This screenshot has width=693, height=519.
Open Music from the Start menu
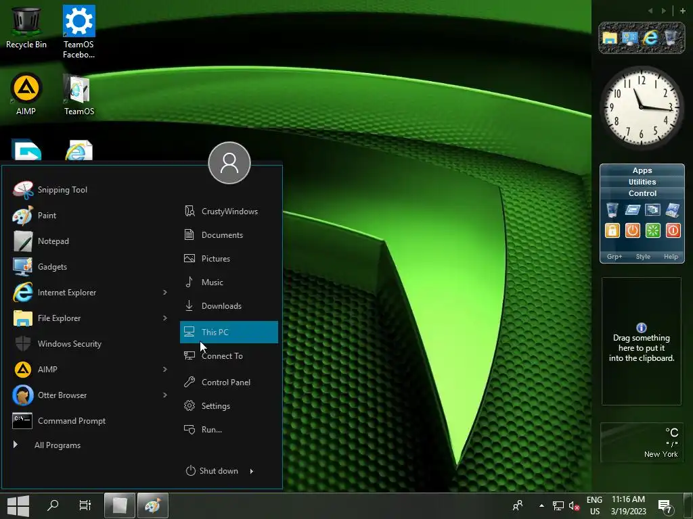229,282
